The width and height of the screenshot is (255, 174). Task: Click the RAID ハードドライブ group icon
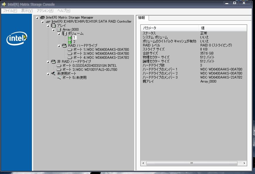point(64,46)
